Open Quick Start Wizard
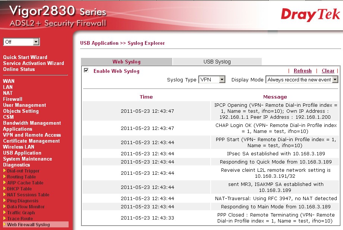The height and width of the screenshot is (230, 343). (25, 57)
